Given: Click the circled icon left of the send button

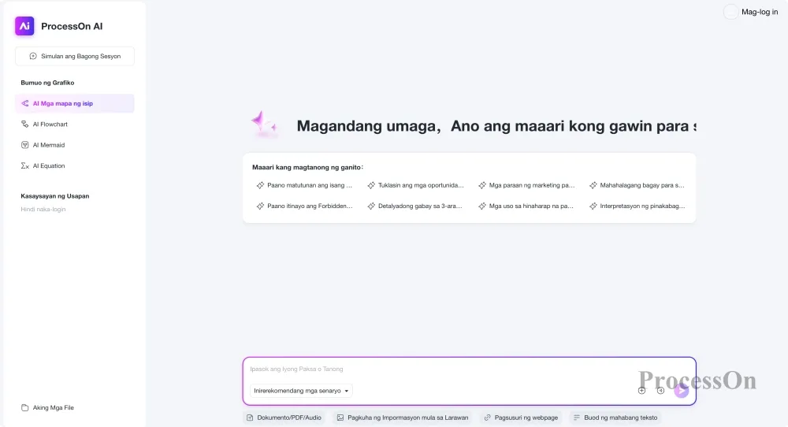Looking at the screenshot, I should coord(661,390).
